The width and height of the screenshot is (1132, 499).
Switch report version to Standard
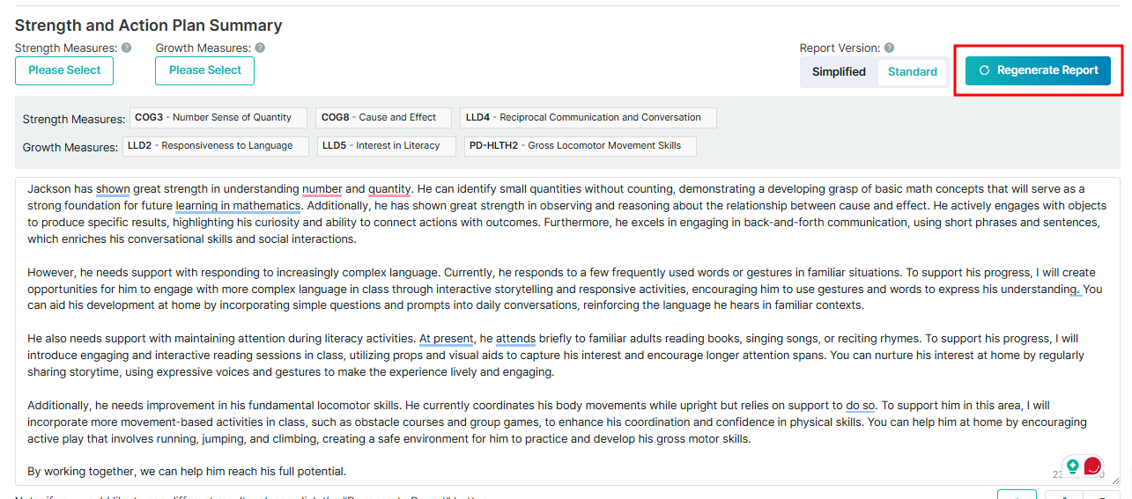pos(912,72)
